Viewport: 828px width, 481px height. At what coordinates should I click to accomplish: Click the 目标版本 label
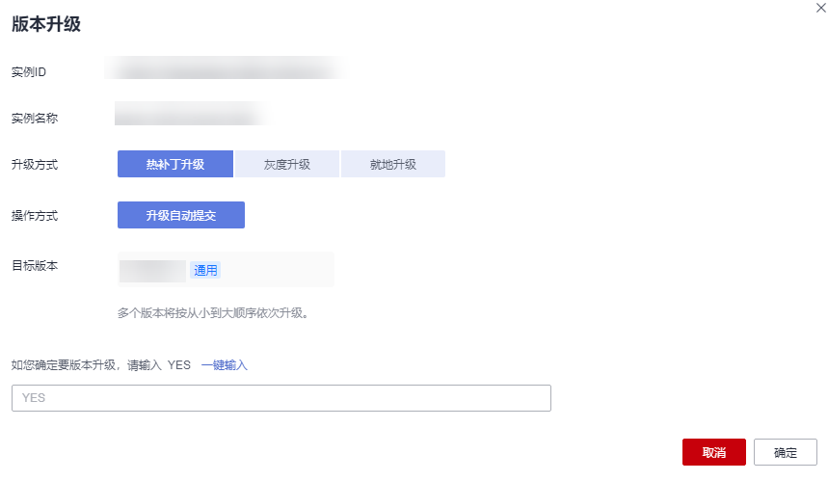pos(35,266)
